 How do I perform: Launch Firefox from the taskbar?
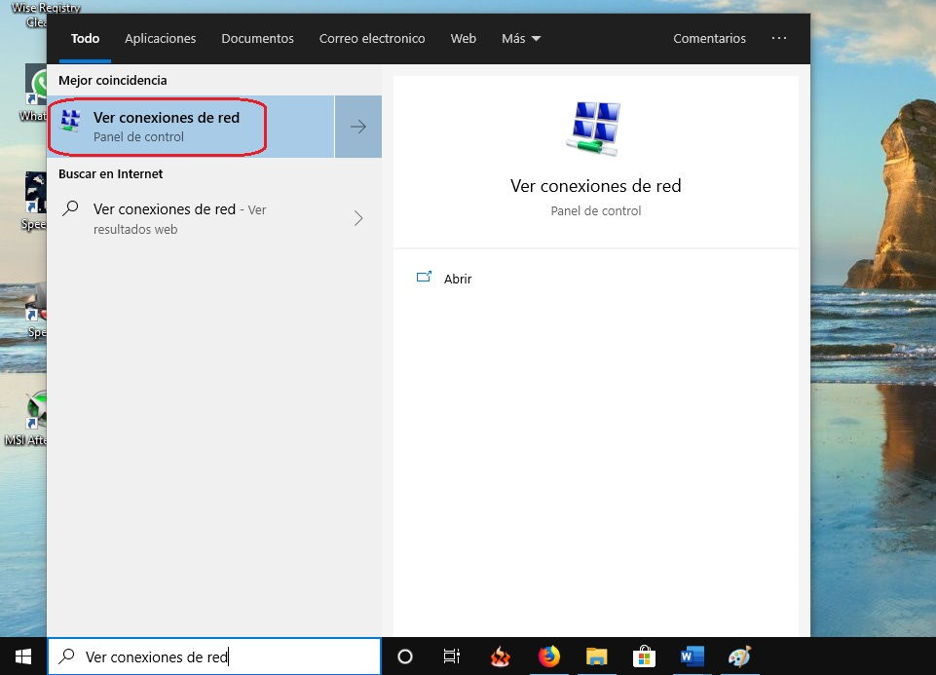coord(549,656)
